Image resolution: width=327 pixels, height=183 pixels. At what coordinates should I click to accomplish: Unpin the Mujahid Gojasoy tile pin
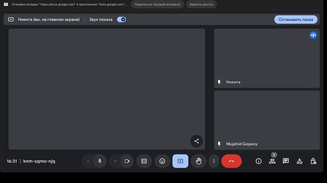click(219, 144)
